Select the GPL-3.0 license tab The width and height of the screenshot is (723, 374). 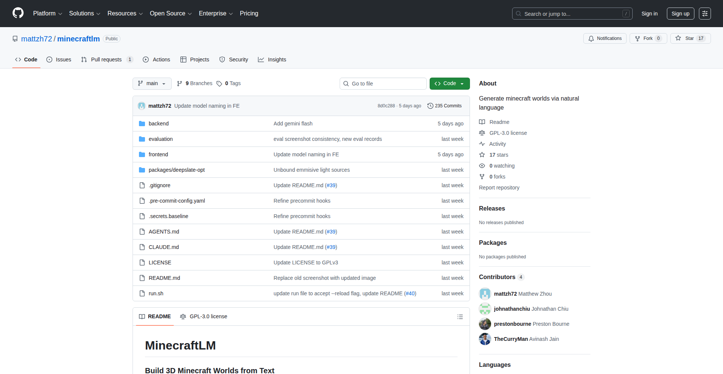pyautogui.click(x=204, y=316)
